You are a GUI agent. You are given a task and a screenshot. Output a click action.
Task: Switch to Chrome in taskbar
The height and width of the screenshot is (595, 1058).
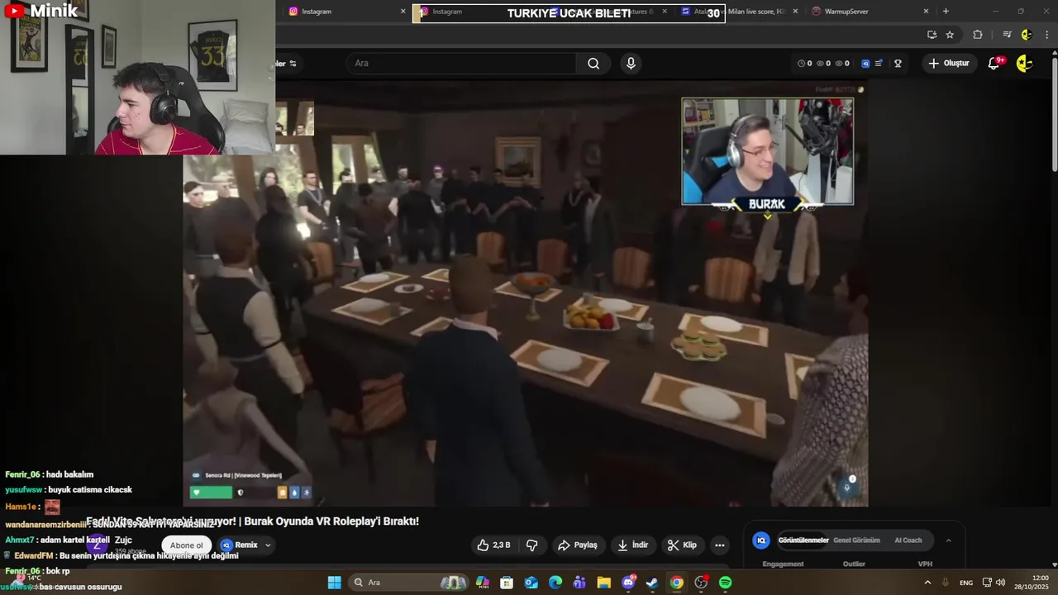677,583
